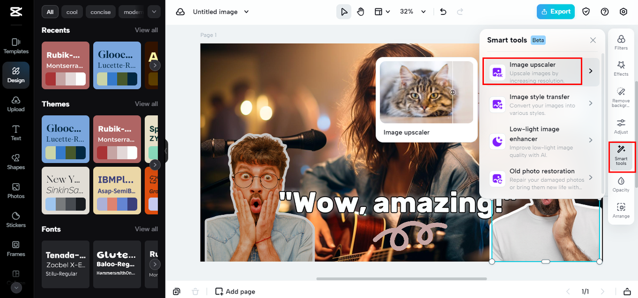Viewport: 638px width, 298px height.
Task: Expand more sidebar items chevron
Action: click(16, 288)
